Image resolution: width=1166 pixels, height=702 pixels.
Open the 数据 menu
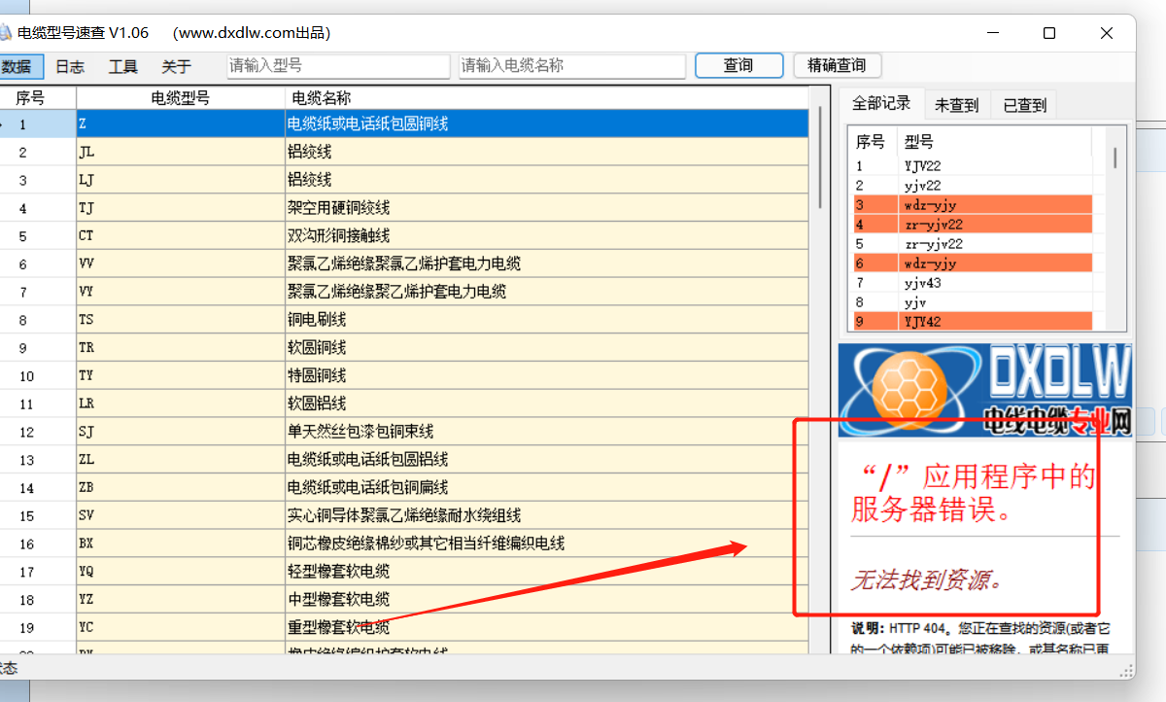click(x=17, y=66)
